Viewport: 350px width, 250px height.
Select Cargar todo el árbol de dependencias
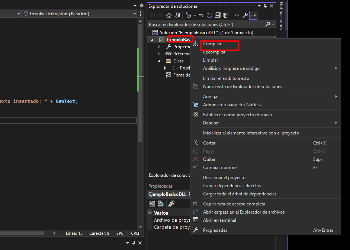240,194
